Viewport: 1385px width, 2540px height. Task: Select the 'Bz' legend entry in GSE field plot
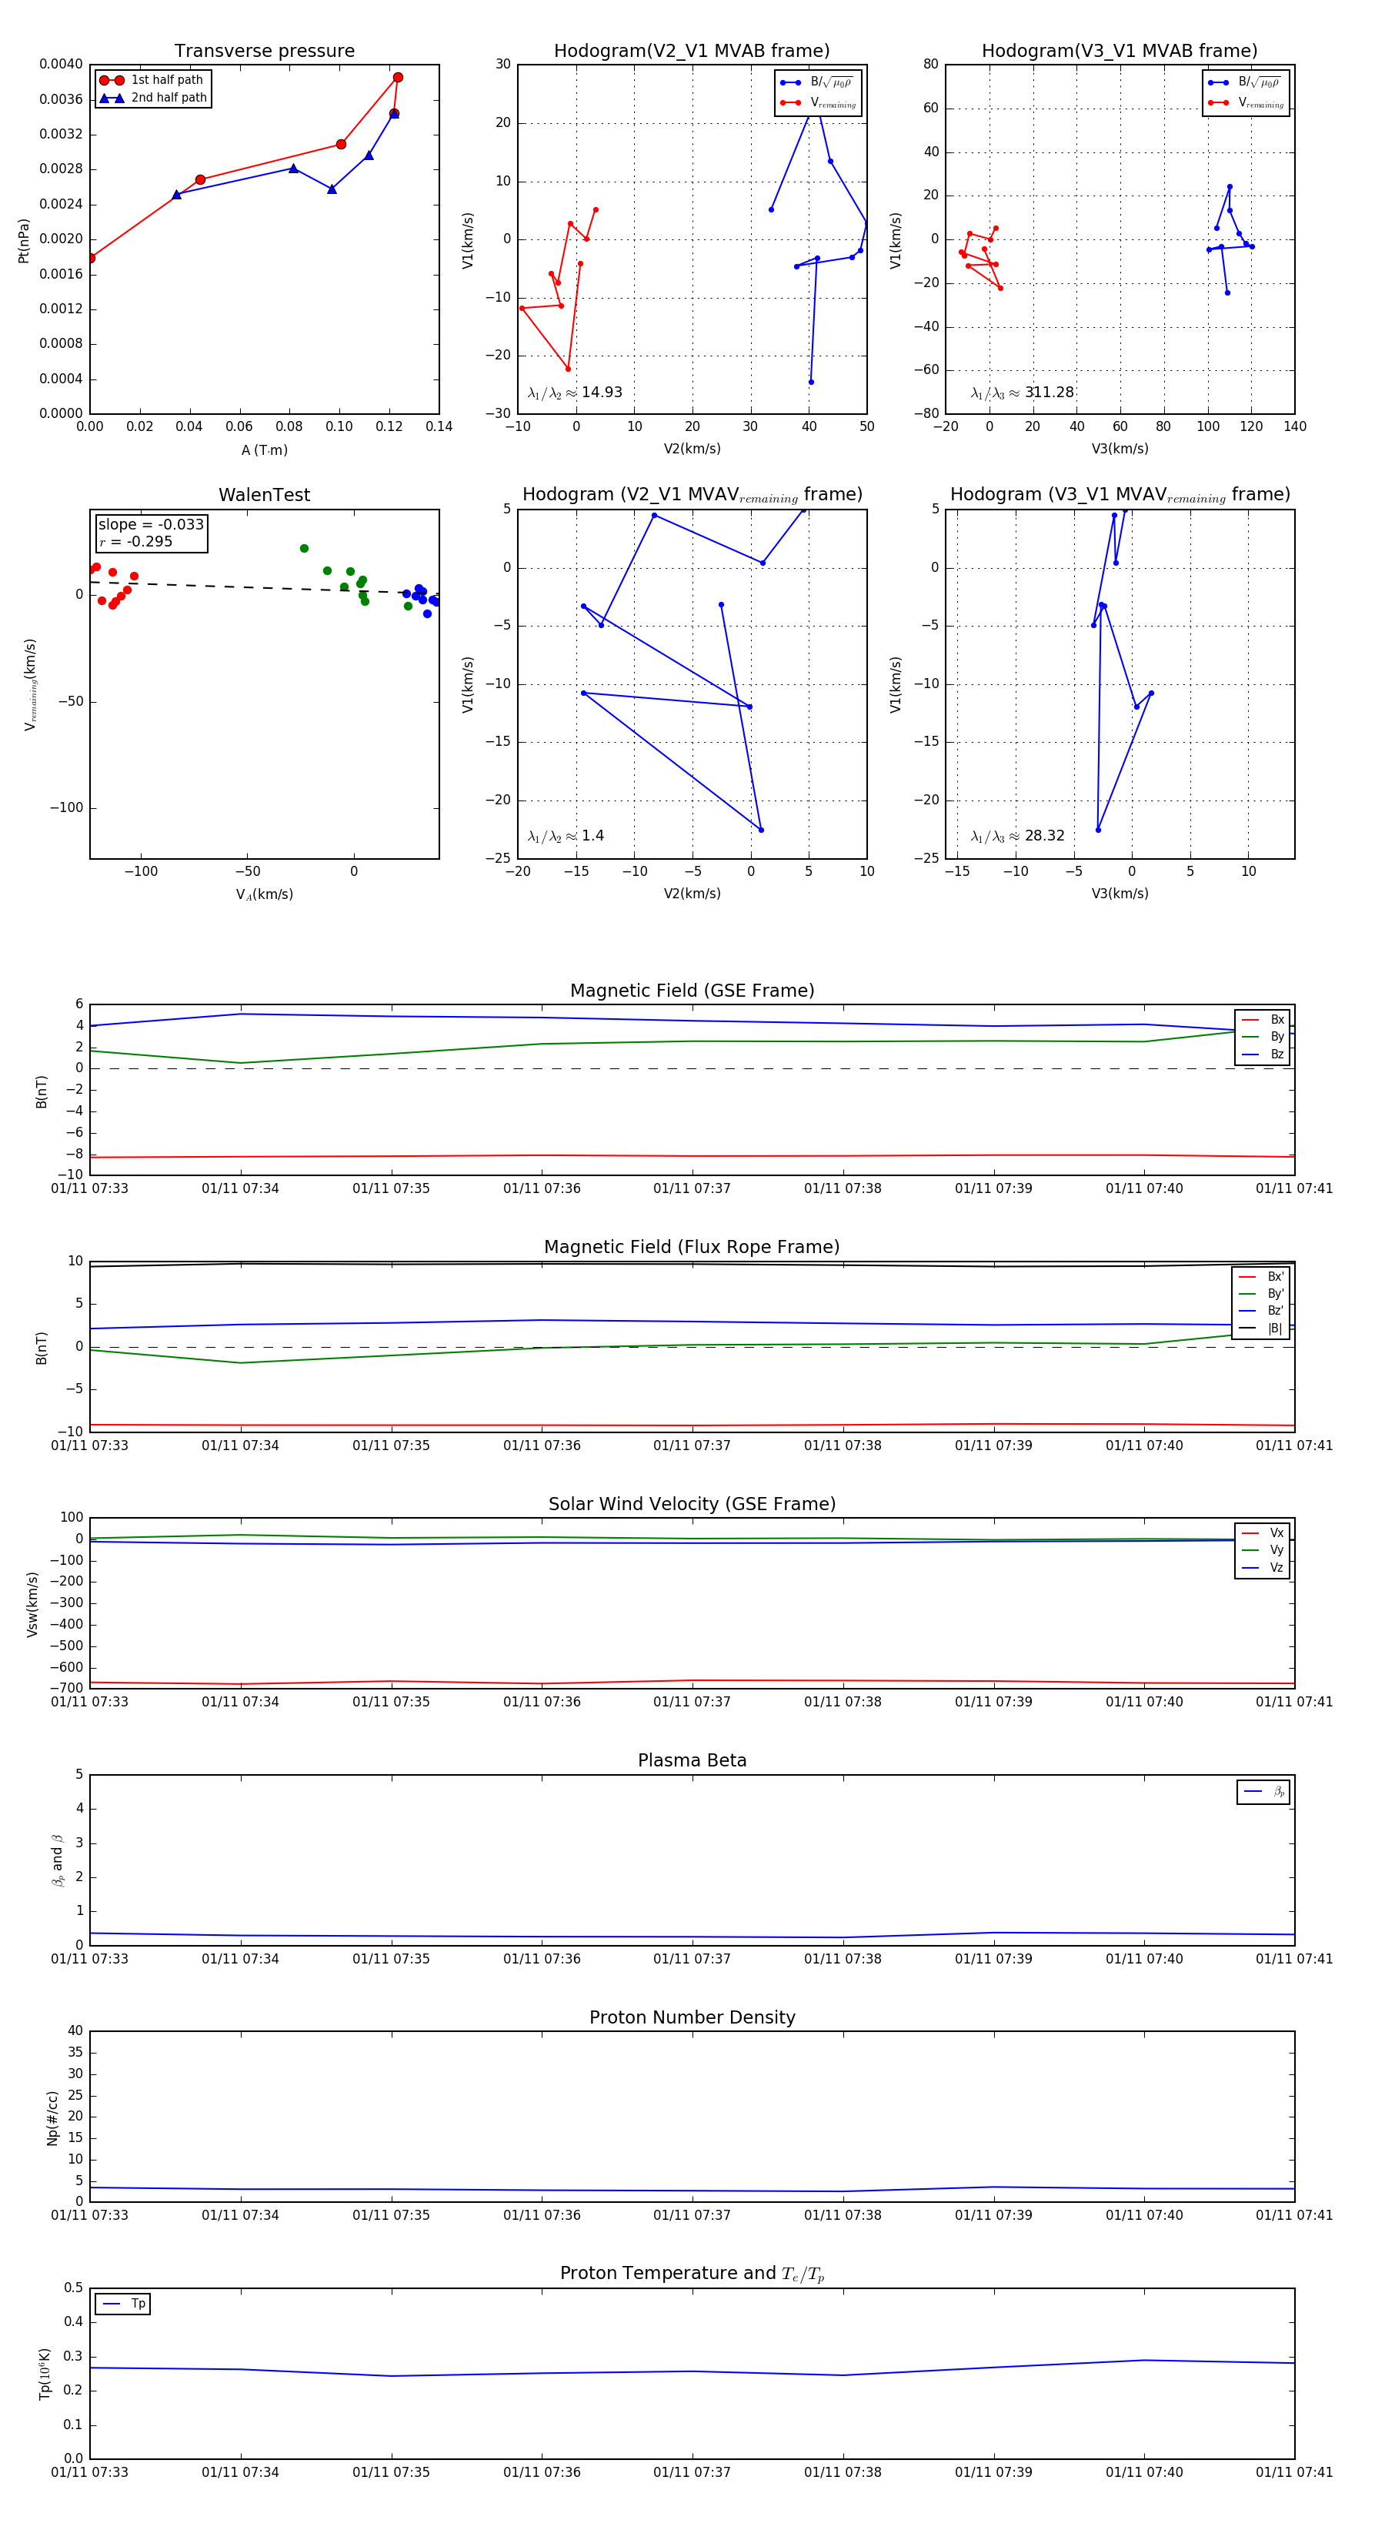click(x=1263, y=1054)
